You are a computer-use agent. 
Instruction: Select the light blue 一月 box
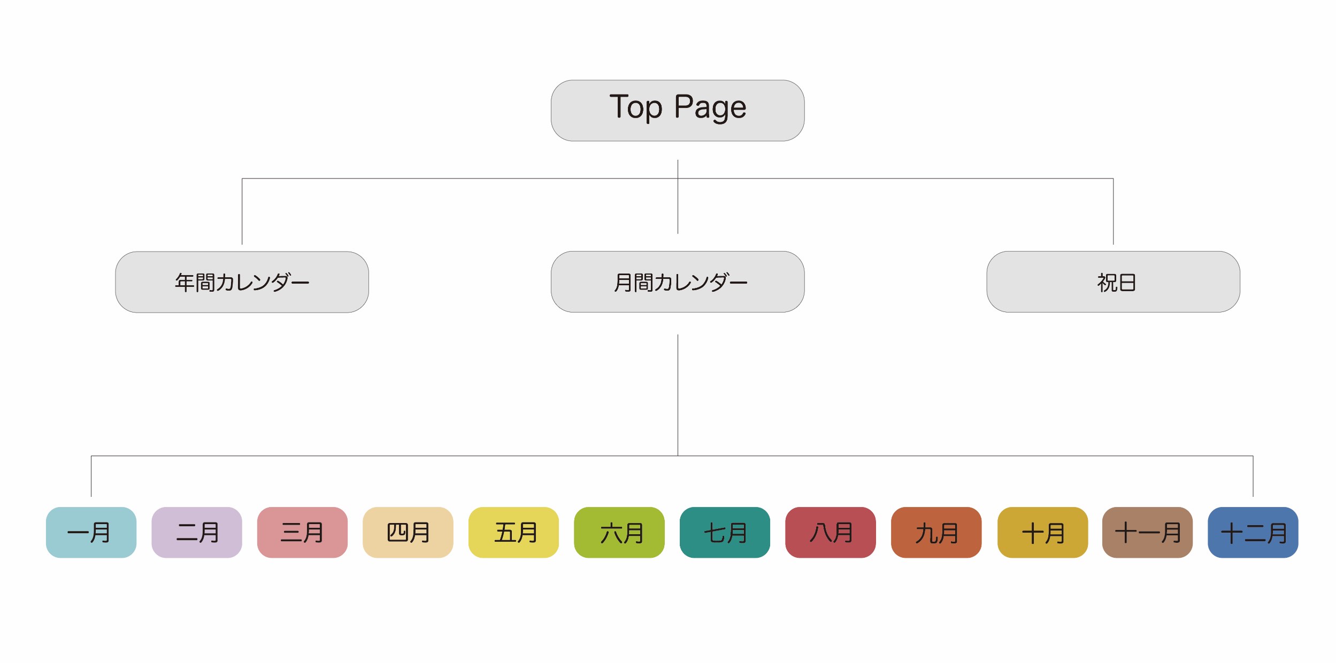point(91,533)
